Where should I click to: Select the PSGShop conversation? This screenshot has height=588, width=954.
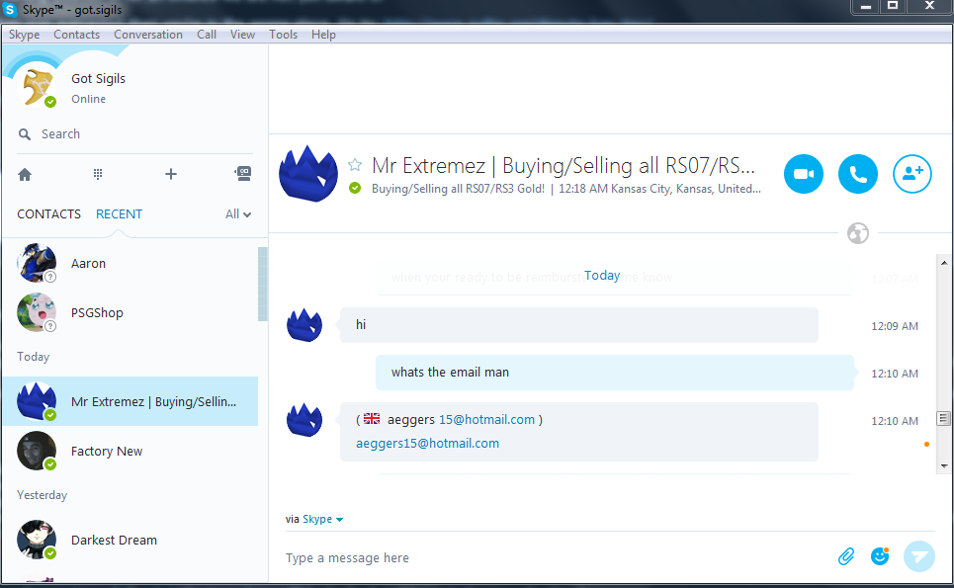(x=130, y=312)
